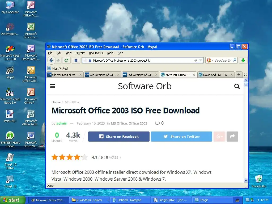Select Microsoft Visual Basic 6.0 shortcut
The height and width of the screenshot is (204, 272).
10,96
